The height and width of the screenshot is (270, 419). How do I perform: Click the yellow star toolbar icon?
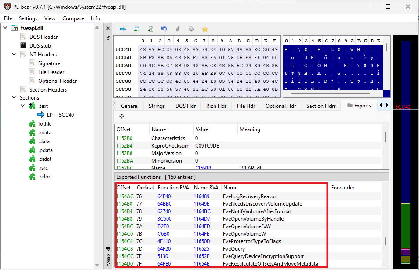tap(204, 29)
